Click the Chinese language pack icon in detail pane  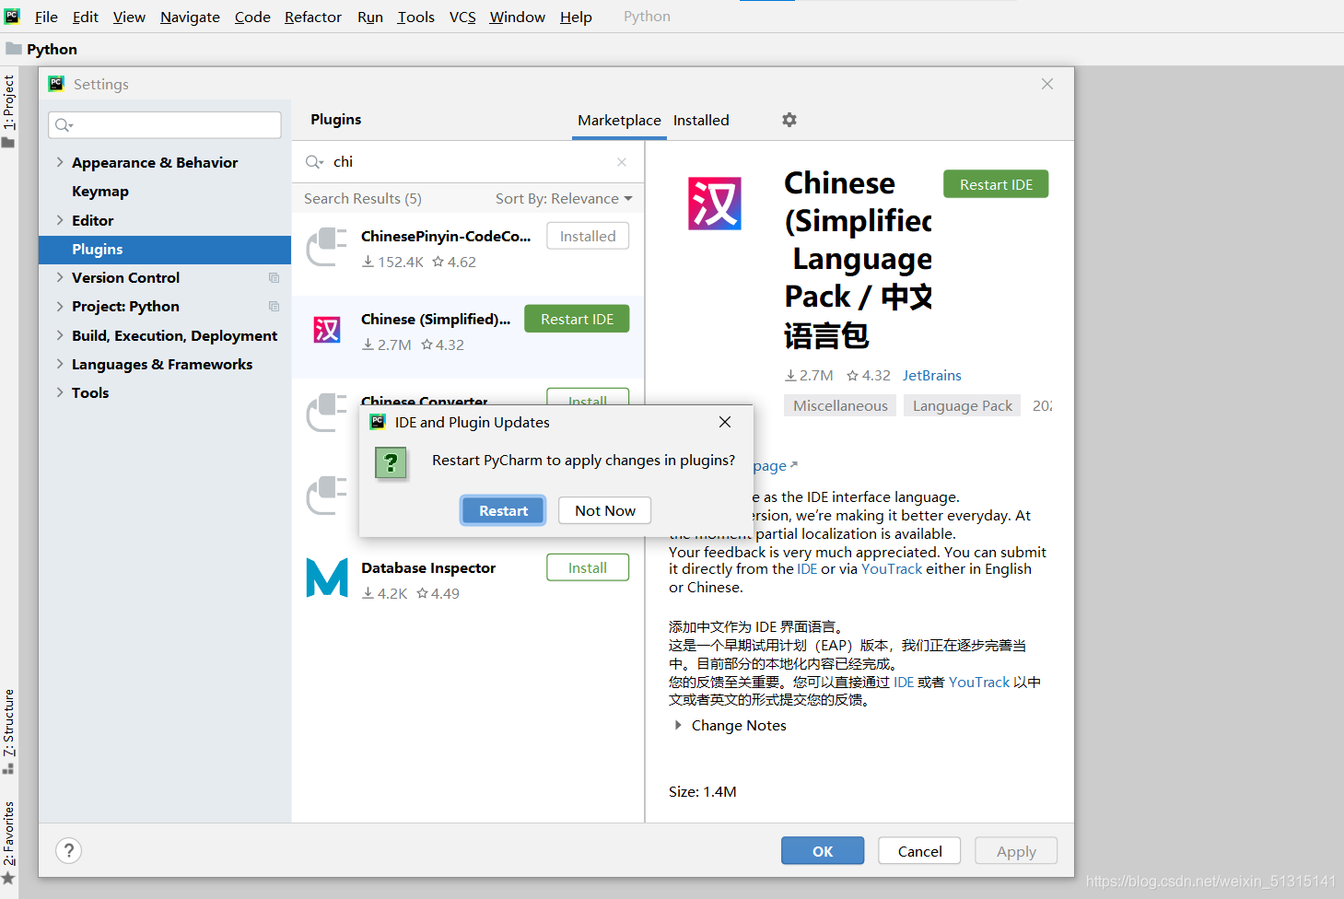click(x=715, y=204)
